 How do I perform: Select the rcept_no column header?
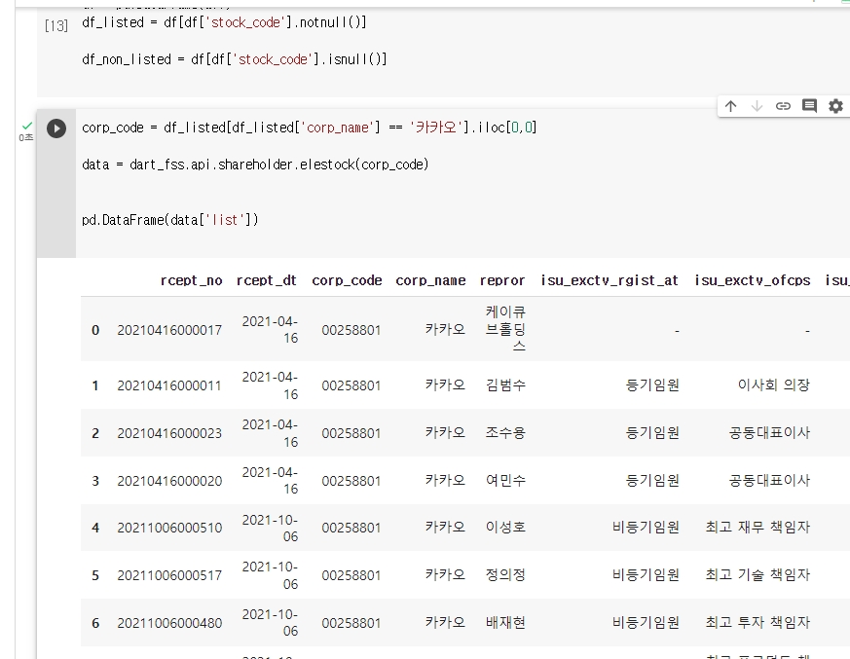[x=192, y=280]
